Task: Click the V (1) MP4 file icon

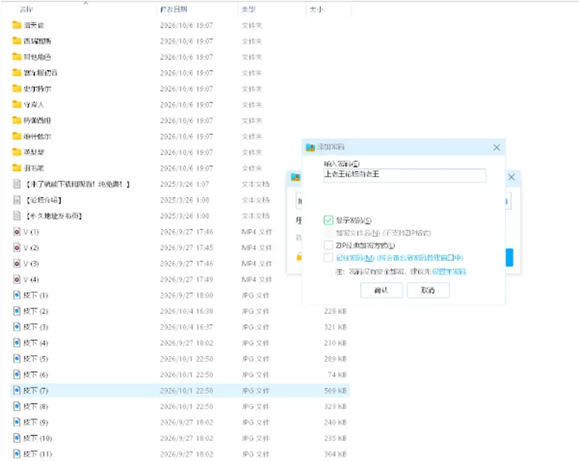Action: pyautogui.click(x=17, y=231)
